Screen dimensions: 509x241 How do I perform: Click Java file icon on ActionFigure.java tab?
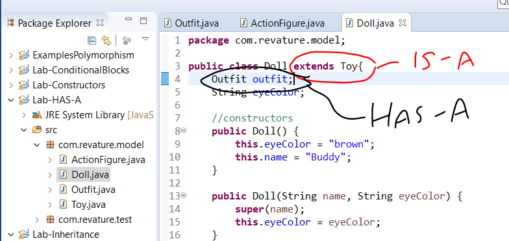[243, 23]
